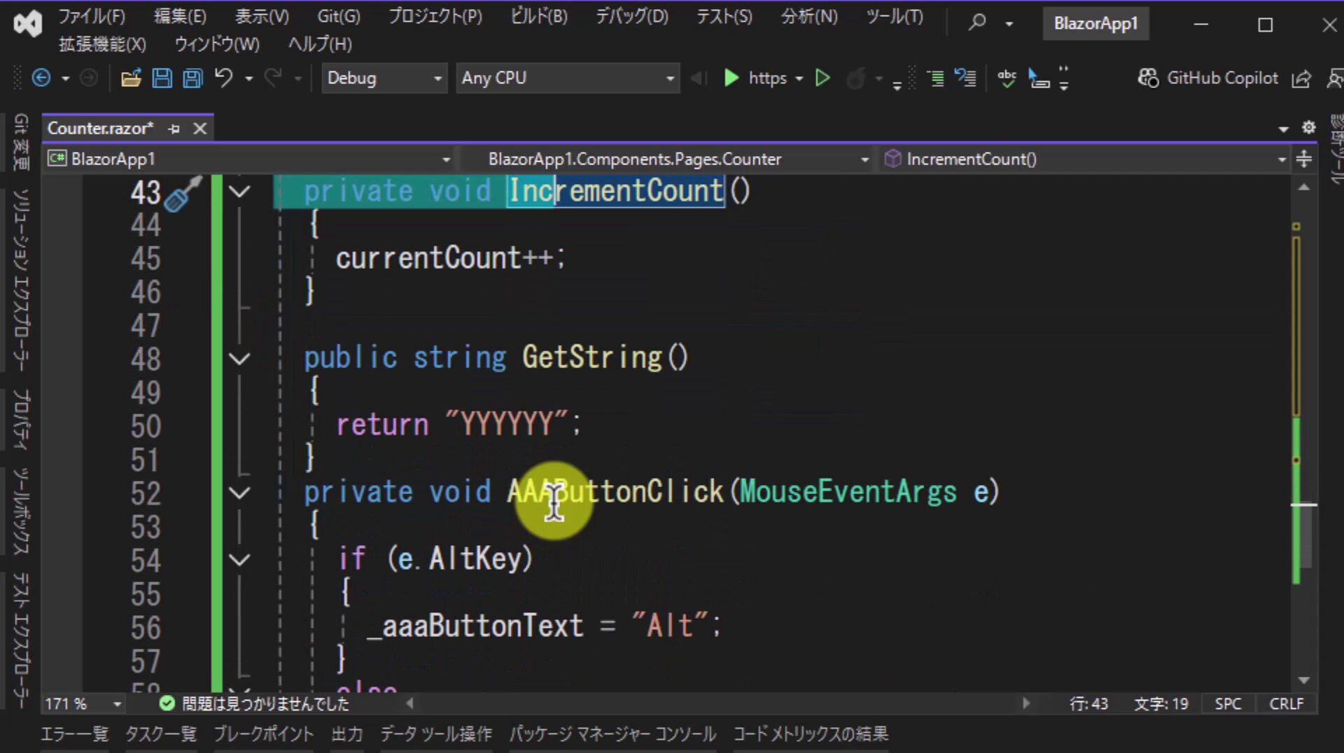Click the abc spell checker icon
The width and height of the screenshot is (1344, 753).
click(x=1007, y=78)
